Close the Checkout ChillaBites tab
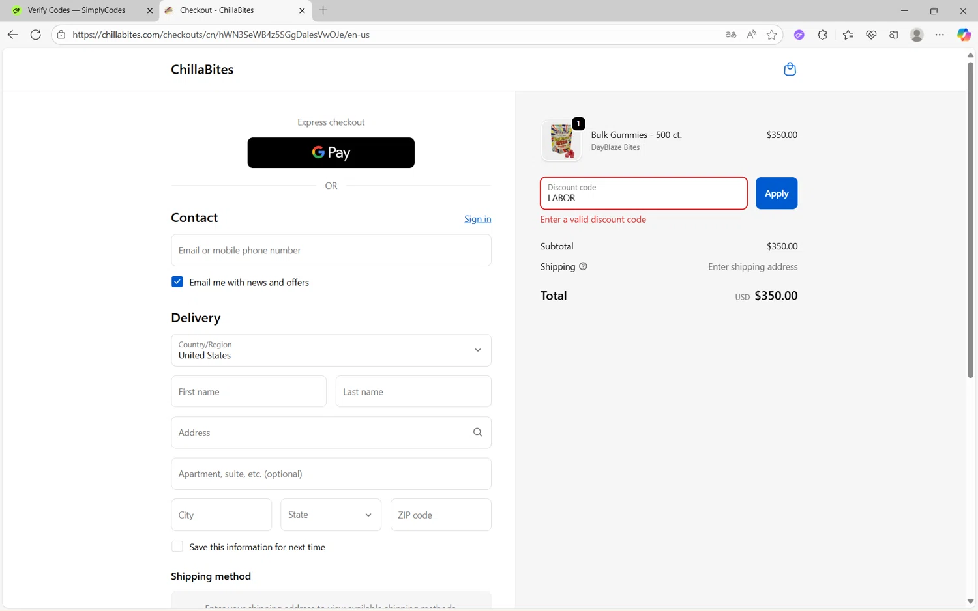Screen dimensions: 978x611 (302, 10)
